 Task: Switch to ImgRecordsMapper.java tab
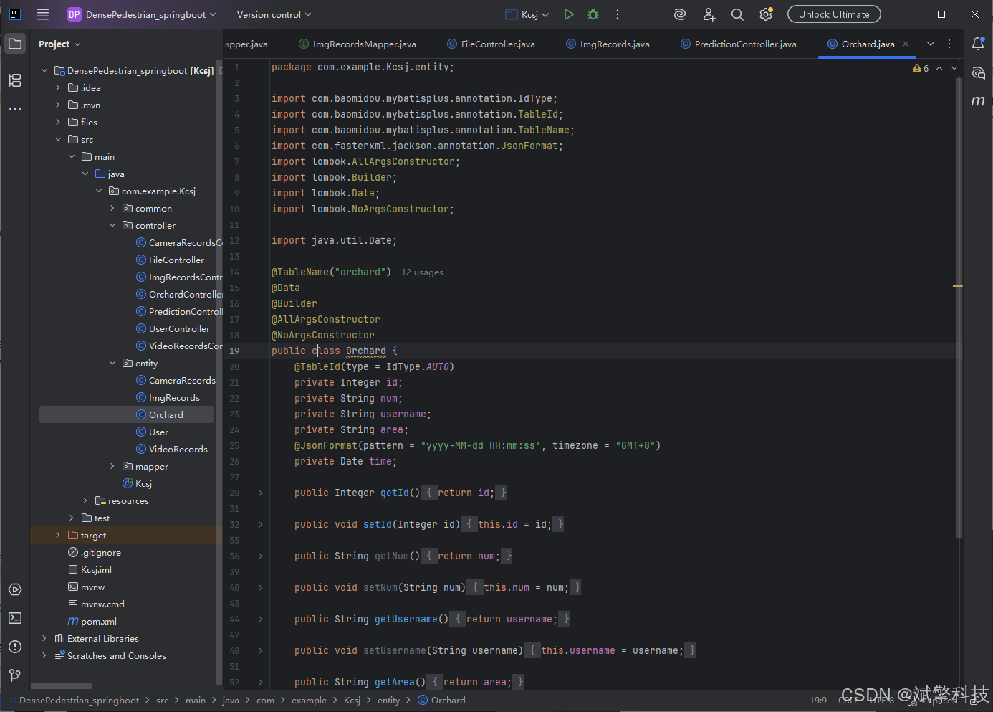pos(357,44)
